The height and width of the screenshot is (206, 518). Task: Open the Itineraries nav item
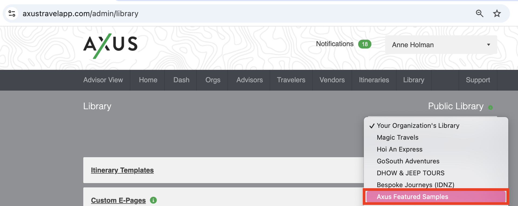click(374, 80)
